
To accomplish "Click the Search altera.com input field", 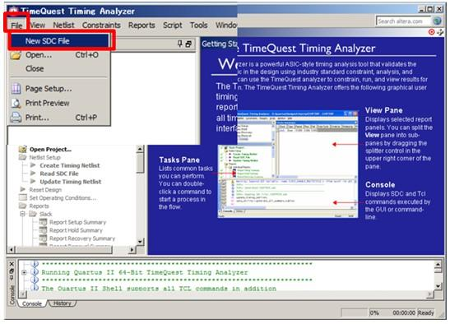I will click(403, 21).
